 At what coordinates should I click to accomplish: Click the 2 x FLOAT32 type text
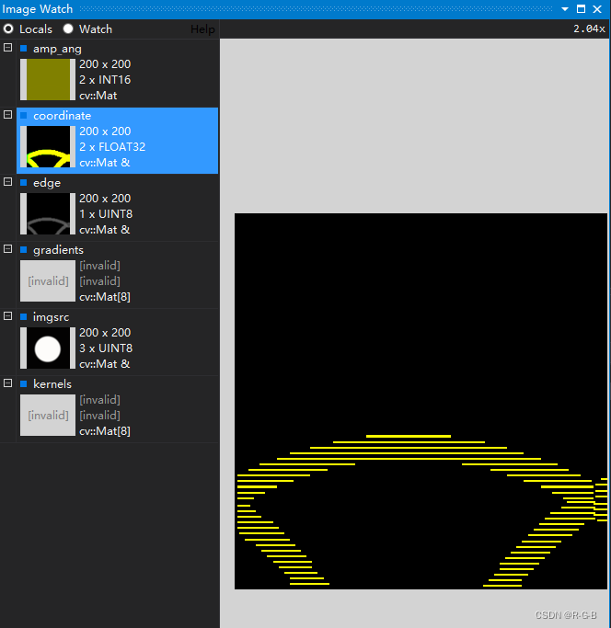pos(112,147)
